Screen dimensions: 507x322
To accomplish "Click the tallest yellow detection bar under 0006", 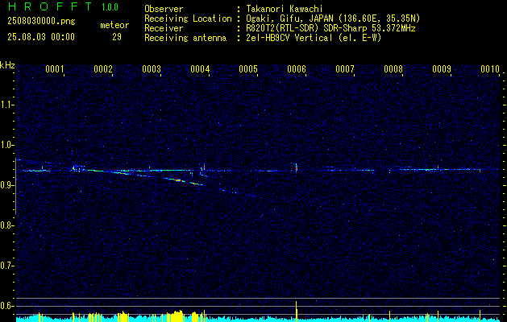I will pyautogui.click(x=296, y=312).
